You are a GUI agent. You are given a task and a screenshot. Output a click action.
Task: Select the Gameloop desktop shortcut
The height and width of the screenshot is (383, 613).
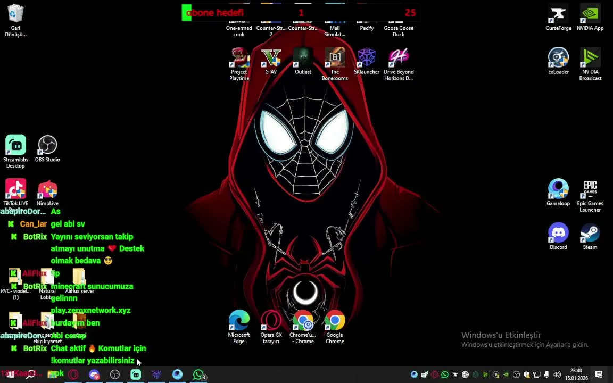pos(558,192)
